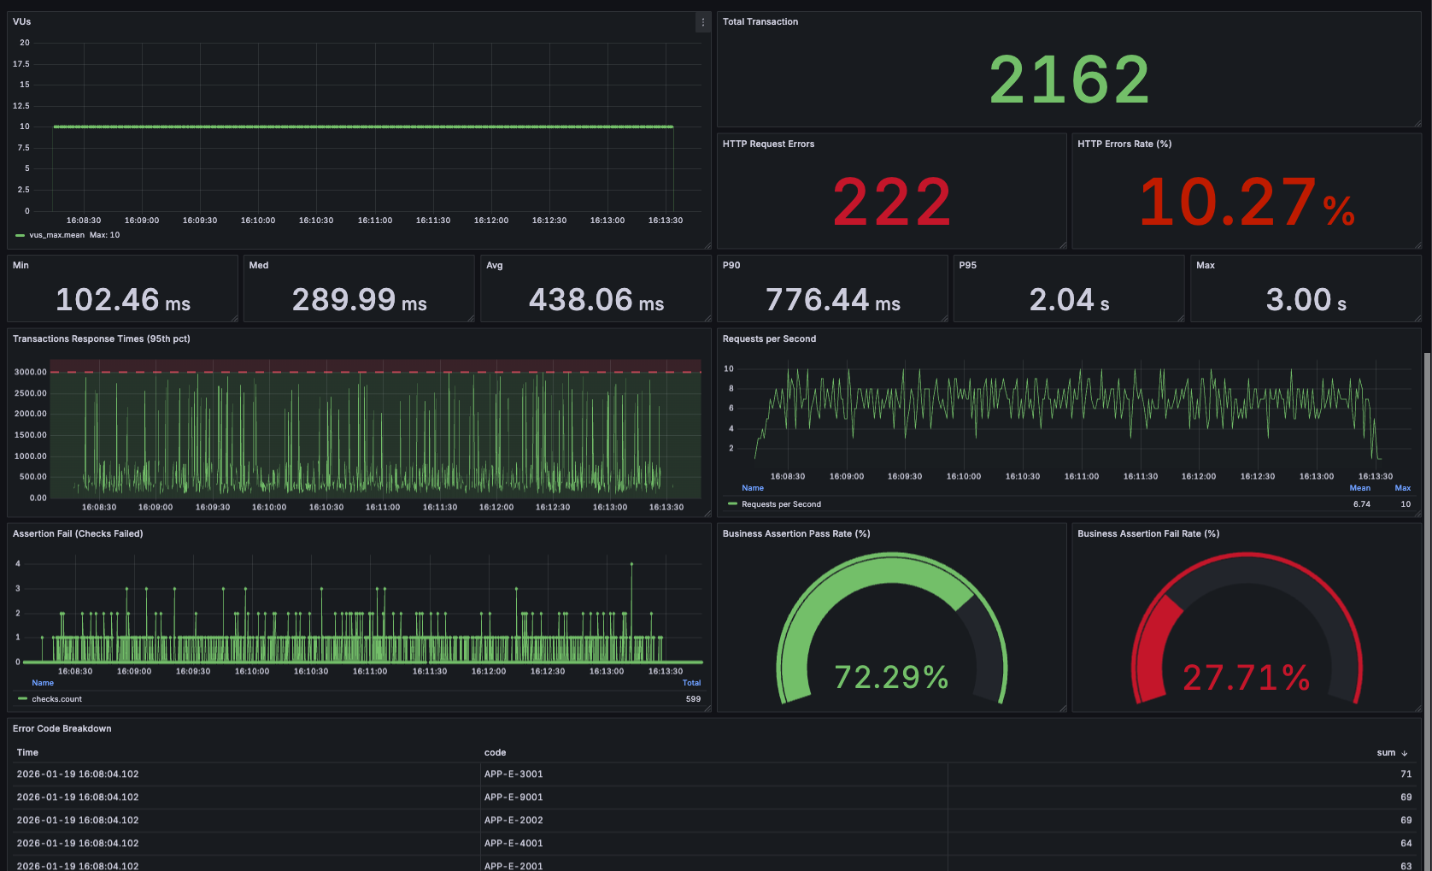Viewport: 1432px width, 871px height.
Task: Open the Total Transaction panel title
Action: click(760, 21)
